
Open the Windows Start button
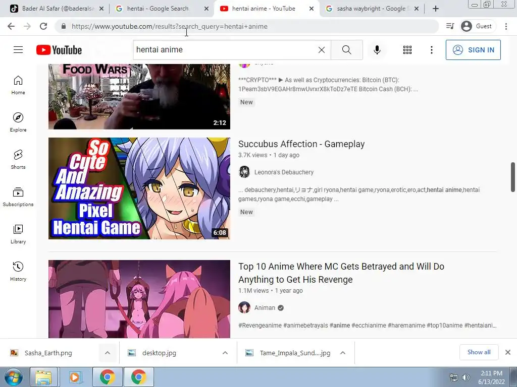click(x=13, y=377)
